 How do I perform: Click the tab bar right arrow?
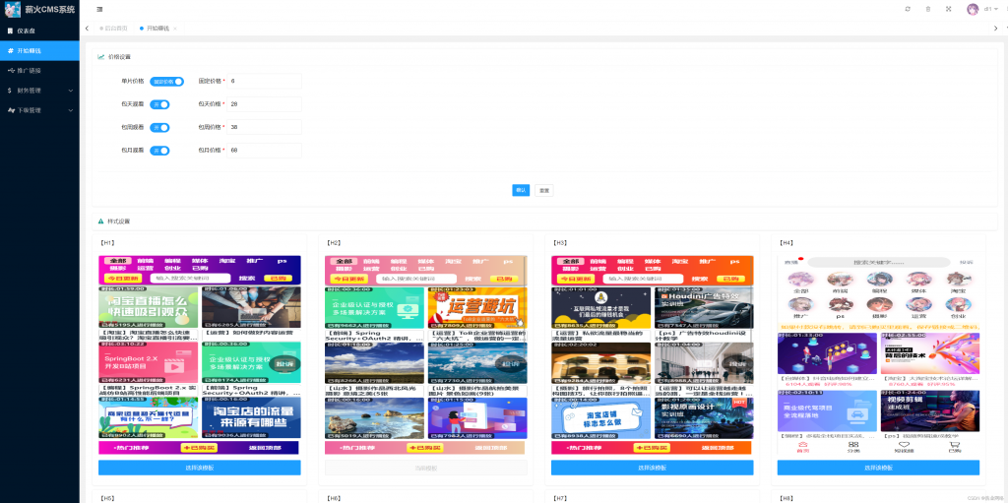point(996,29)
